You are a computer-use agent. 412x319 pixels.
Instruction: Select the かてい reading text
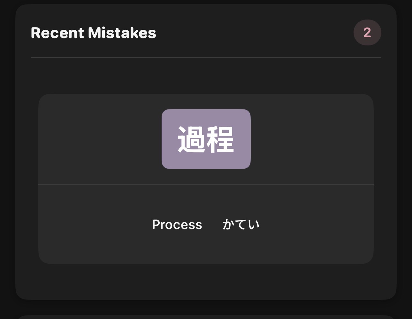[x=241, y=225]
